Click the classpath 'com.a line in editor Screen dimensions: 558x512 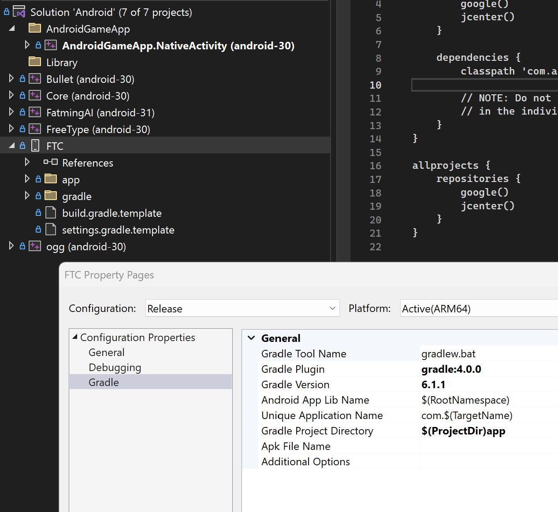point(509,71)
